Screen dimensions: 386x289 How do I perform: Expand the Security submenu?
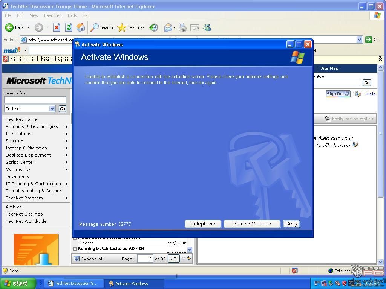tap(66, 141)
